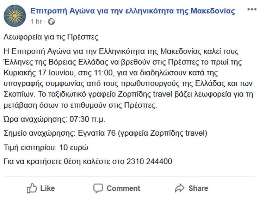This screenshot has height=197, width=259.
Task: Open the '1 hr' post timestamp
Action: pyautogui.click(x=36, y=21)
